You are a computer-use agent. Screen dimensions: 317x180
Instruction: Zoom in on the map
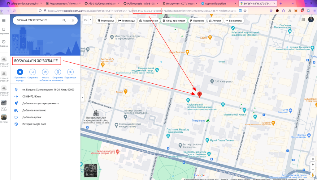point(313,165)
